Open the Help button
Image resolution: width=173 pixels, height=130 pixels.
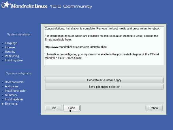[x=53, y=108]
